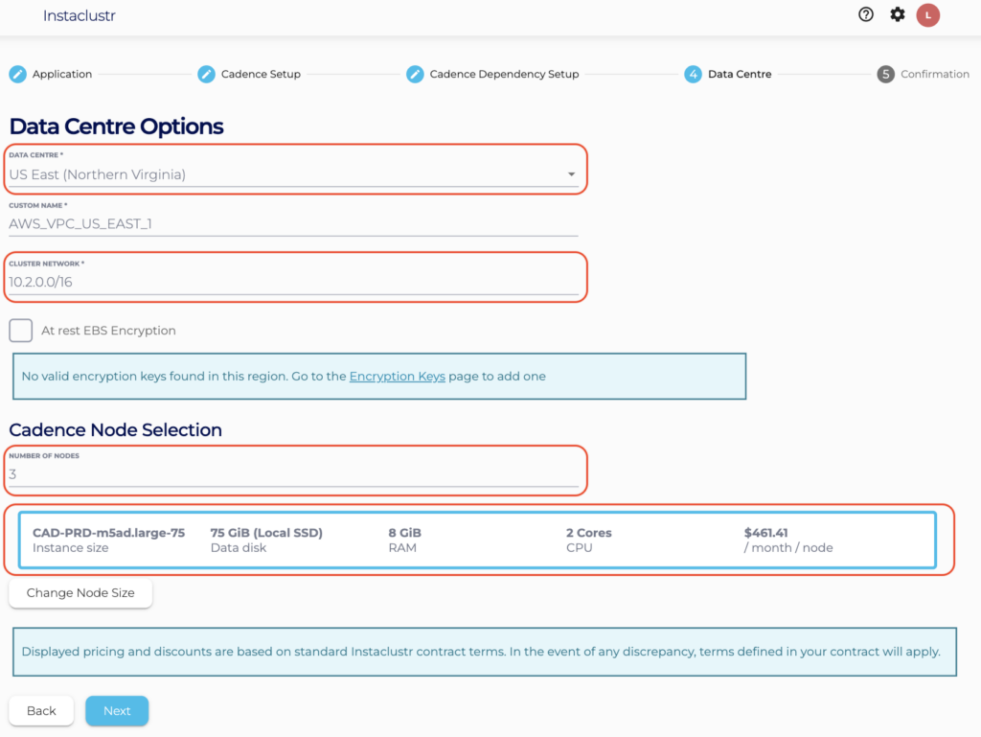The height and width of the screenshot is (737, 981).
Task: Select the CAD-PRD-m5ad.large-75 instance card
Action: pos(479,539)
